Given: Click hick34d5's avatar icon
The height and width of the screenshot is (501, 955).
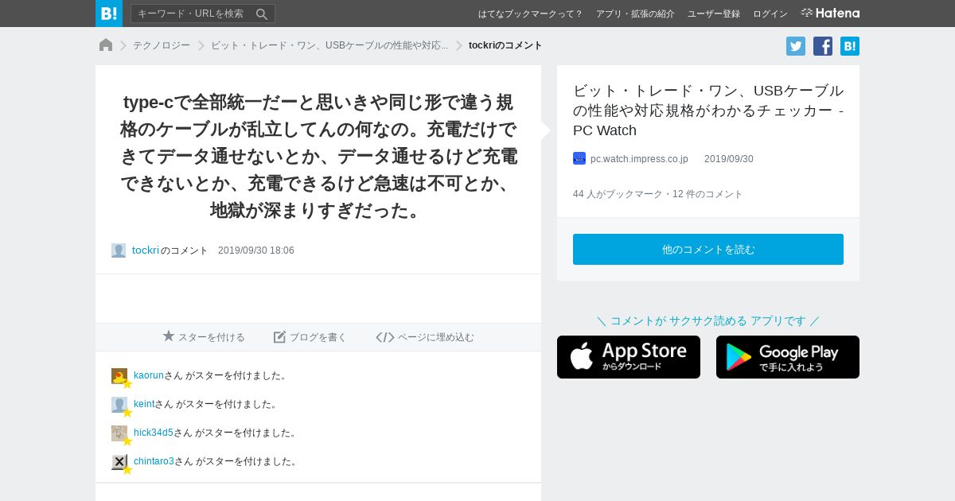Looking at the screenshot, I should coord(119,433).
